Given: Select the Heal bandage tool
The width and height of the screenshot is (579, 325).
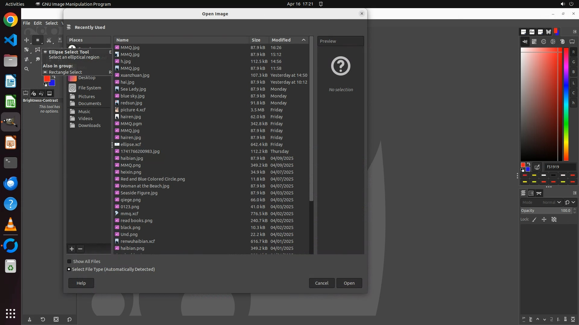Looking at the screenshot, I should [27, 59].
